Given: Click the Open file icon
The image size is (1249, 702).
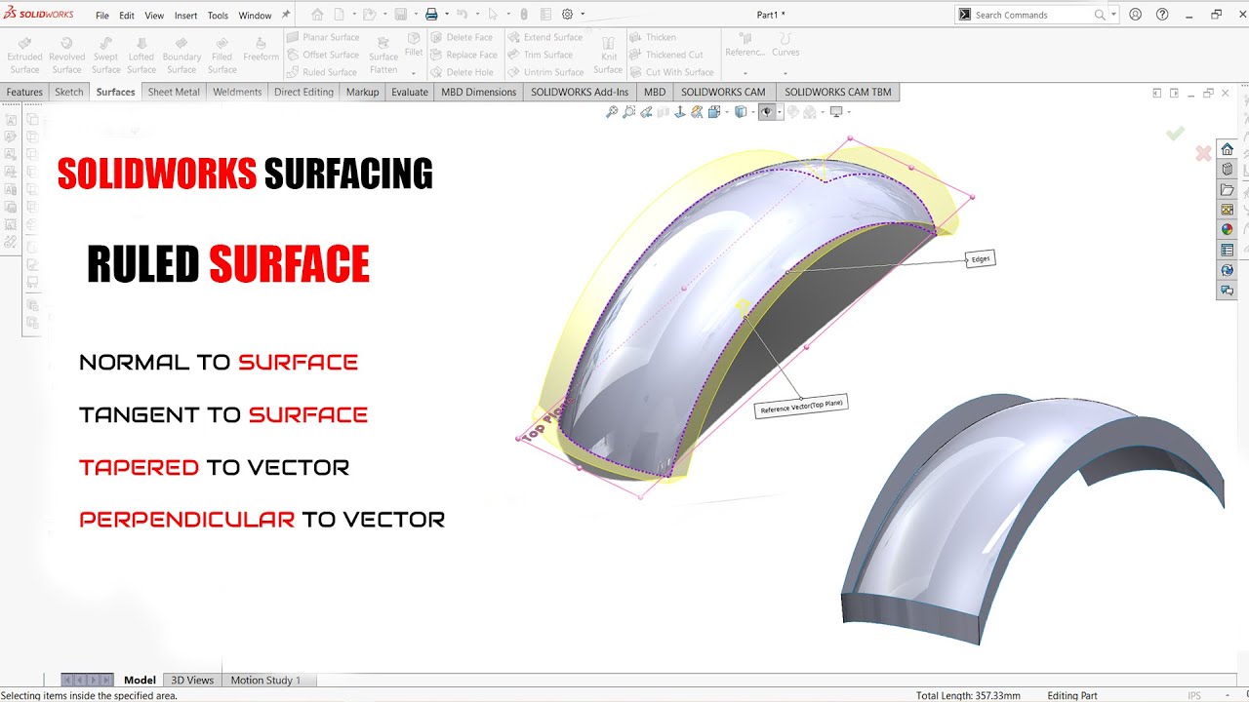Looking at the screenshot, I should (368, 15).
